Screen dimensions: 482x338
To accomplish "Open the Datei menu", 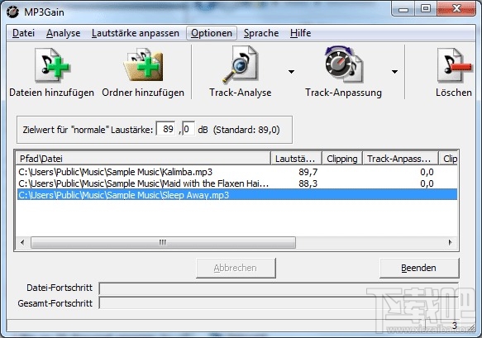I will point(23,33).
